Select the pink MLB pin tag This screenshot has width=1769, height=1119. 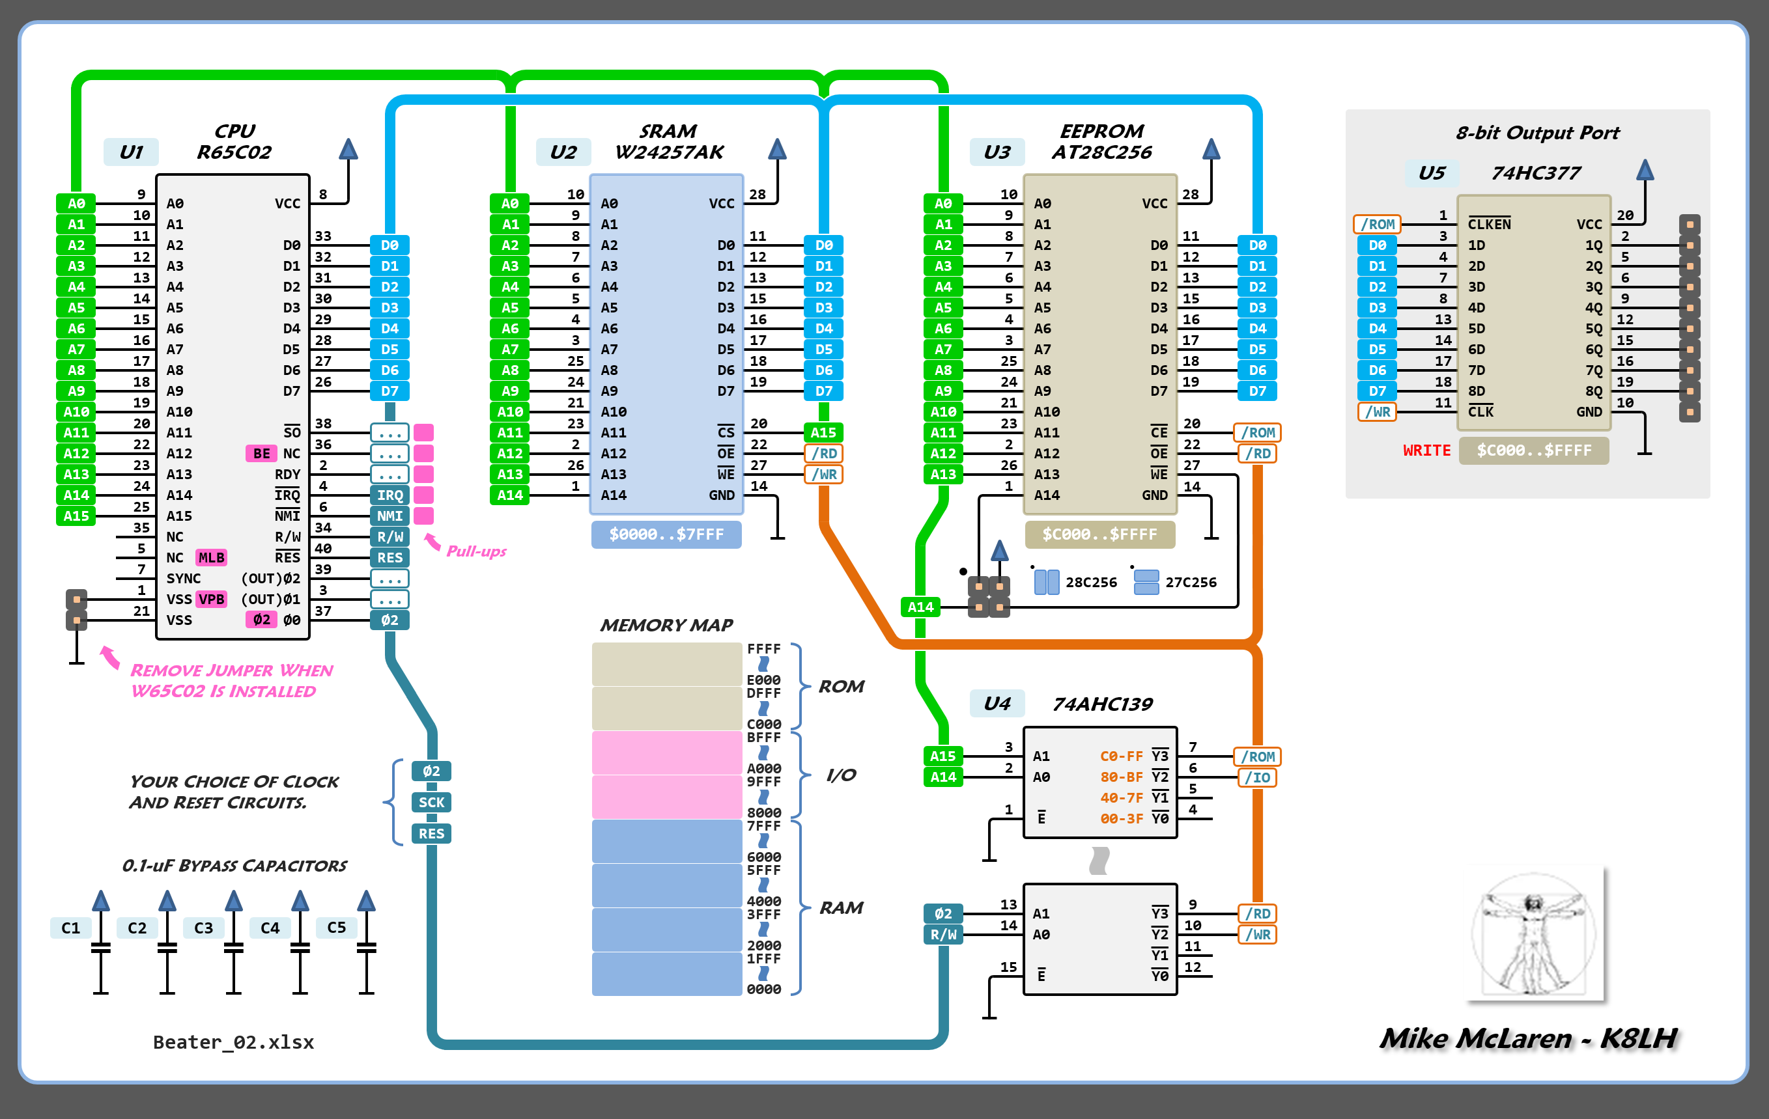211,557
